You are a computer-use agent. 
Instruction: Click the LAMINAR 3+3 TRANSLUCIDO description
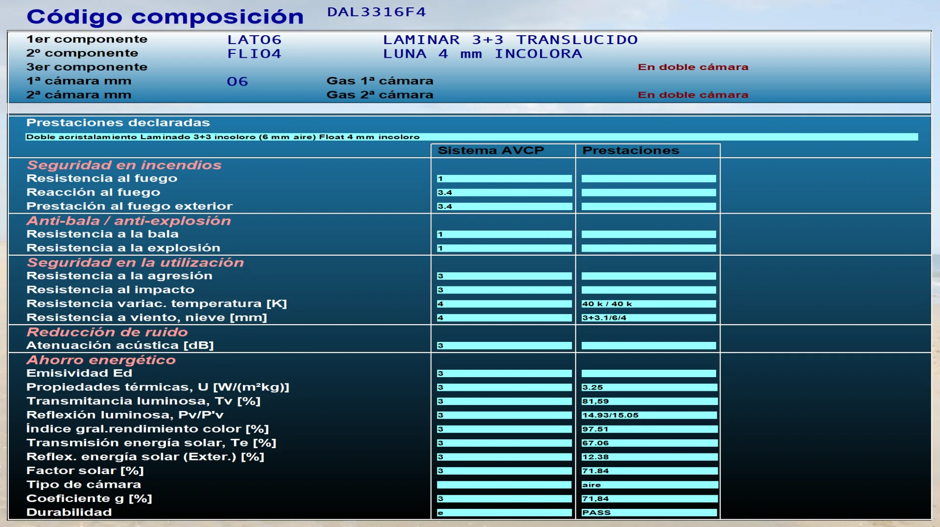point(510,40)
